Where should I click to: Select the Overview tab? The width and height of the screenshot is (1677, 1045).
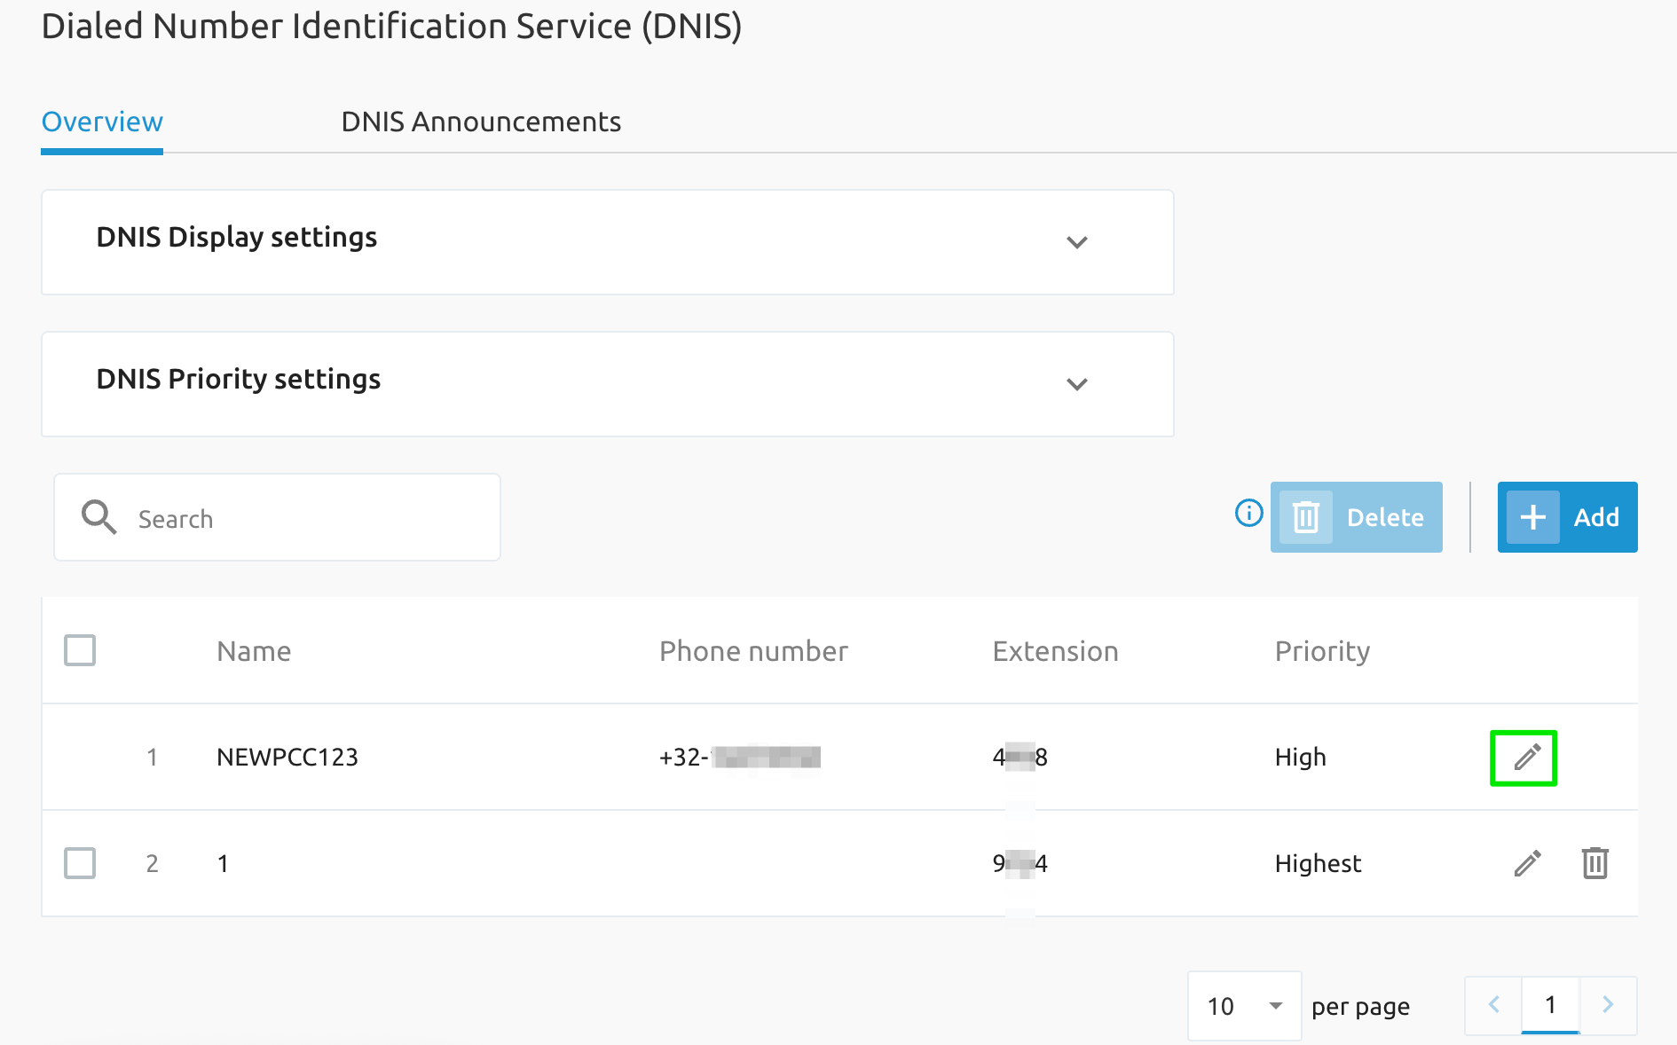(x=102, y=122)
